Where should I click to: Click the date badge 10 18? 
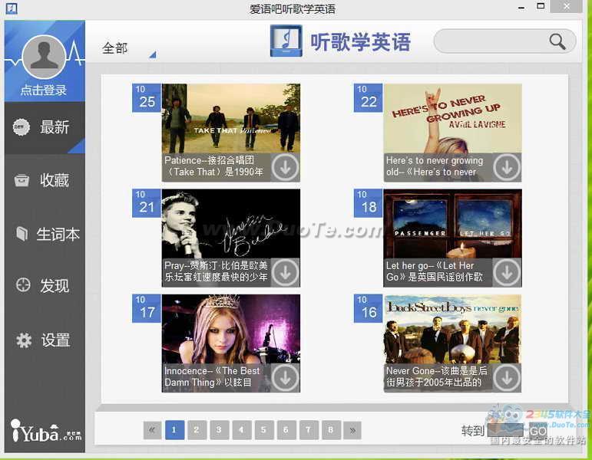(x=368, y=203)
